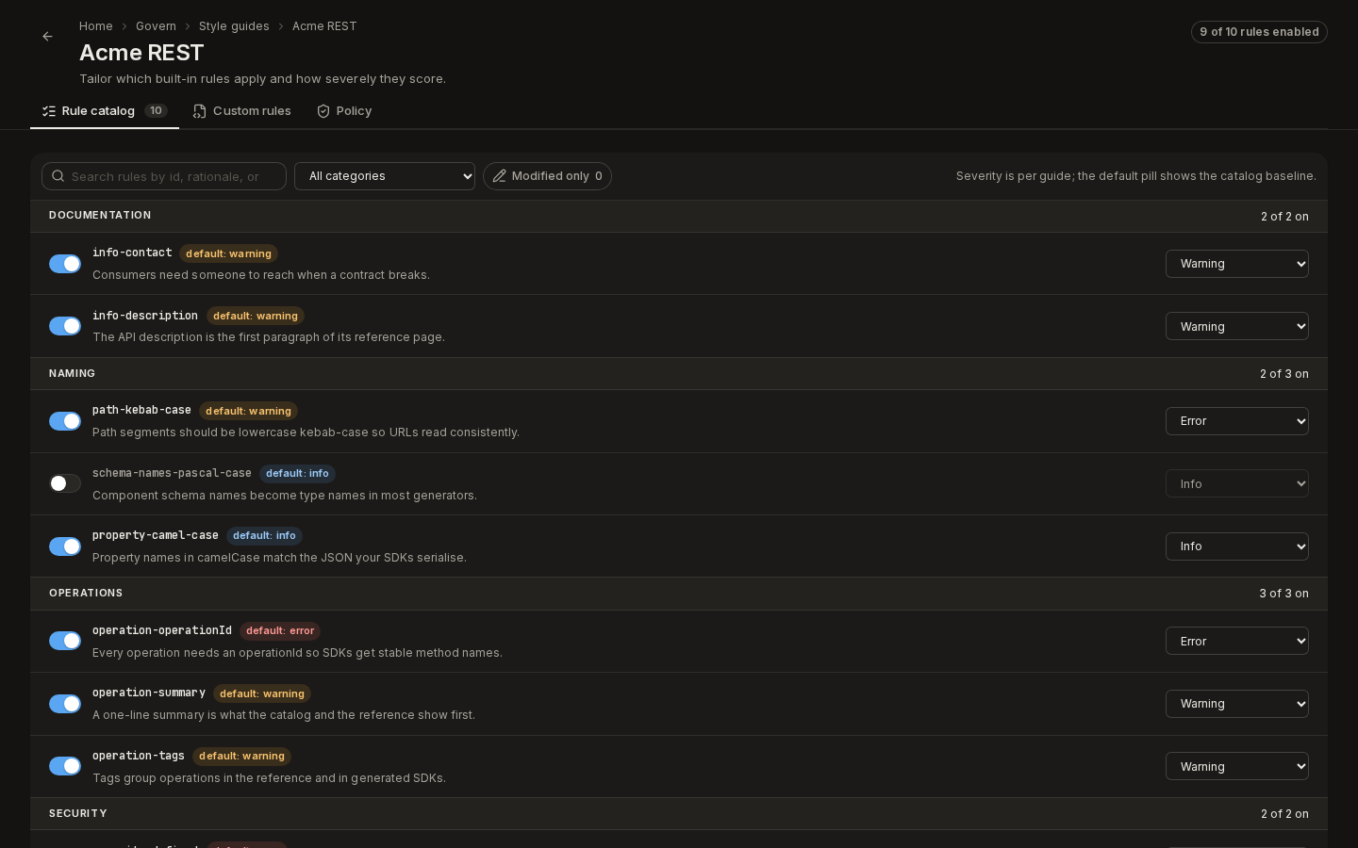Click the Naming section '2 of 3 on' count
Screen dimensions: 1358x848
(1284, 374)
